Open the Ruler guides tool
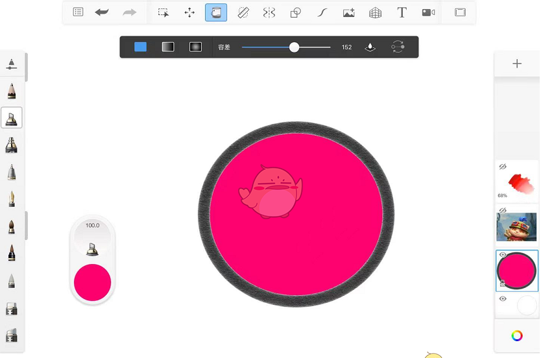 243,12
